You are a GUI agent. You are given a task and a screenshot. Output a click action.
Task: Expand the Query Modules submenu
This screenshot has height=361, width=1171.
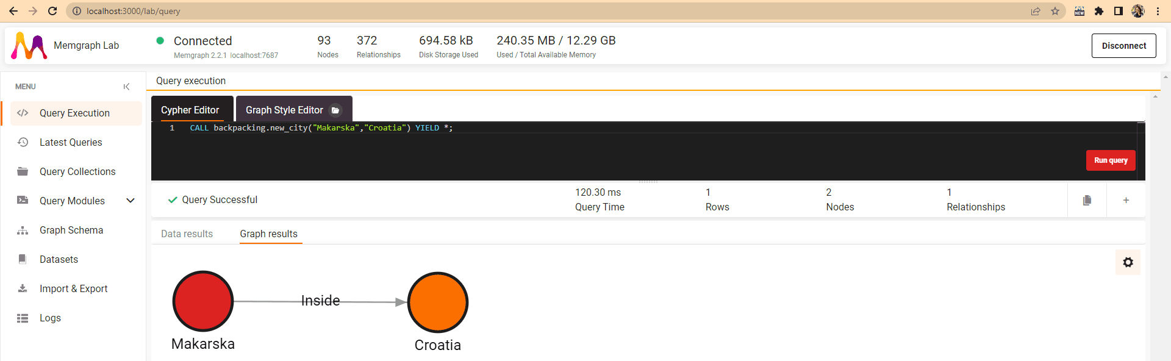(x=131, y=201)
